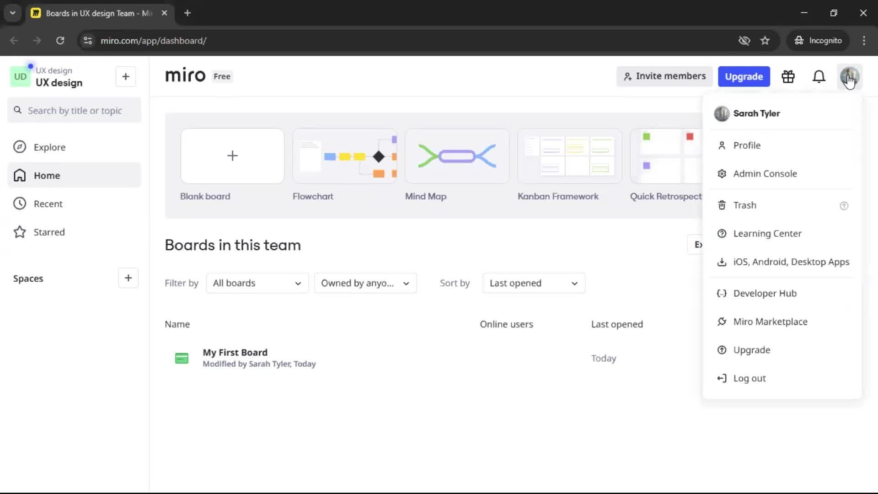Click the user avatar in the header
This screenshot has height=494, width=878.
coord(850,76)
